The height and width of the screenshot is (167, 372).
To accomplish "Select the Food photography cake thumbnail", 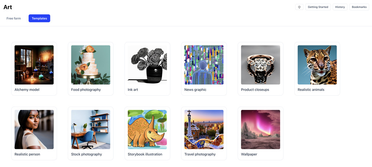I will 90,65.
